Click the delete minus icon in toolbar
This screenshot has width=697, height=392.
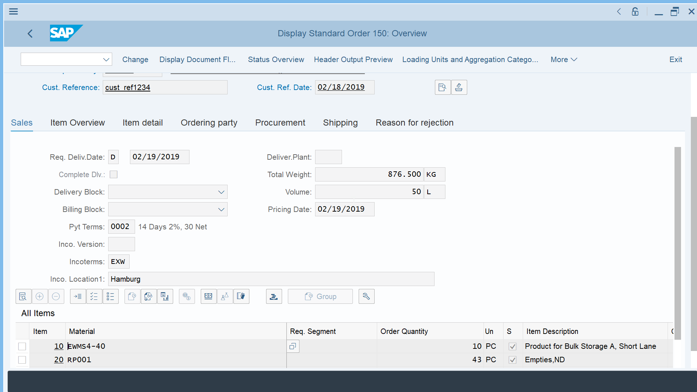(57, 296)
